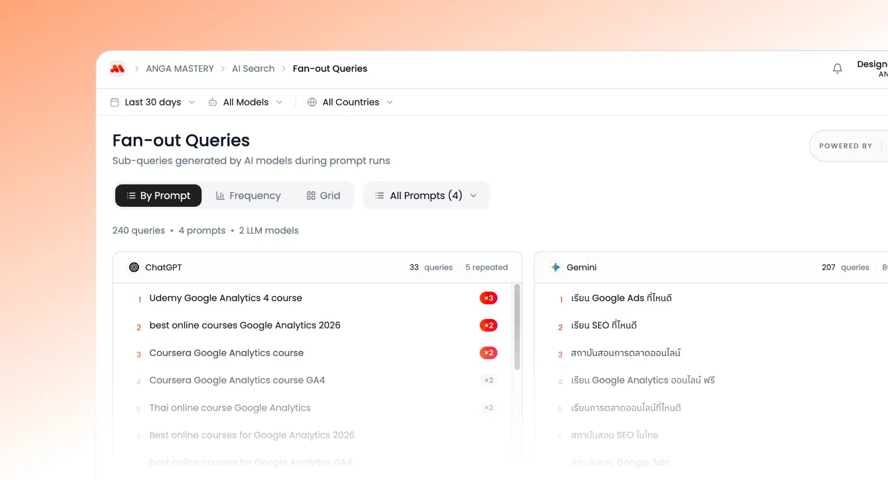Go to AI Search breadcrumb

(253, 69)
